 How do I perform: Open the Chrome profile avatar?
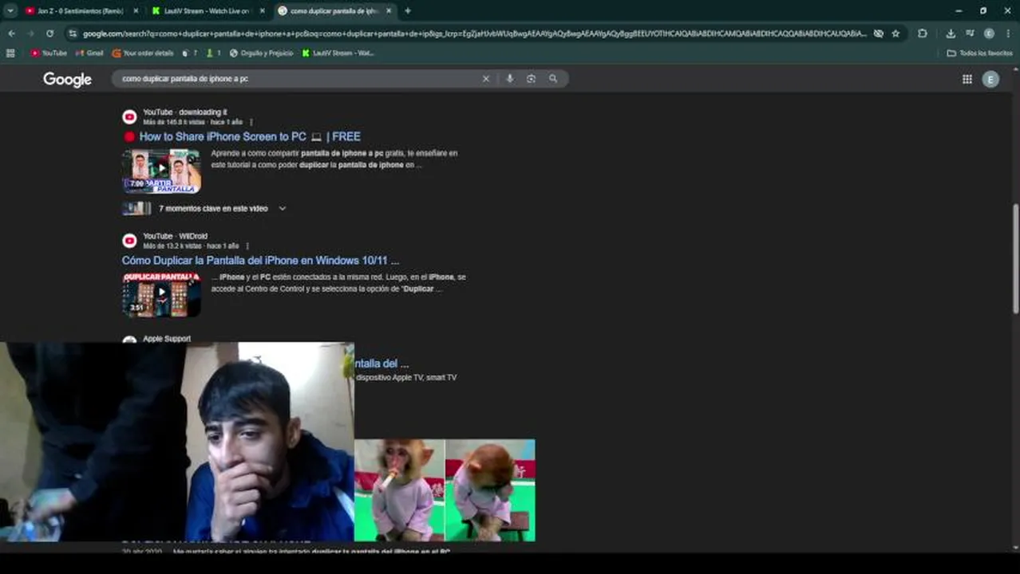coord(989,33)
